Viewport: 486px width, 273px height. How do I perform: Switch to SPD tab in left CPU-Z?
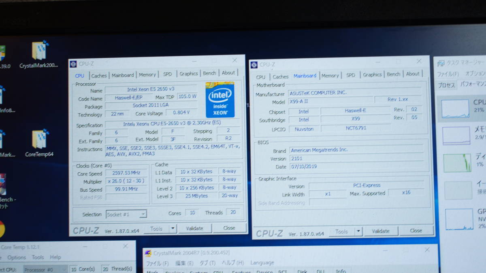click(167, 74)
